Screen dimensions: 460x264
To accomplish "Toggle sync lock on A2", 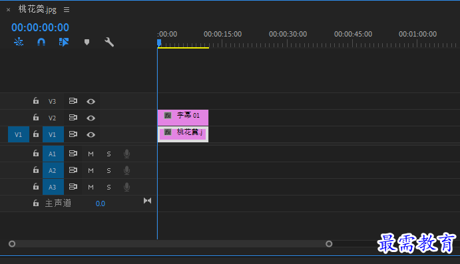I will click(73, 170).
